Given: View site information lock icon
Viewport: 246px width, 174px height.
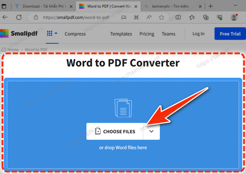Looking at the screenshot, I should (x=36, y=17).
